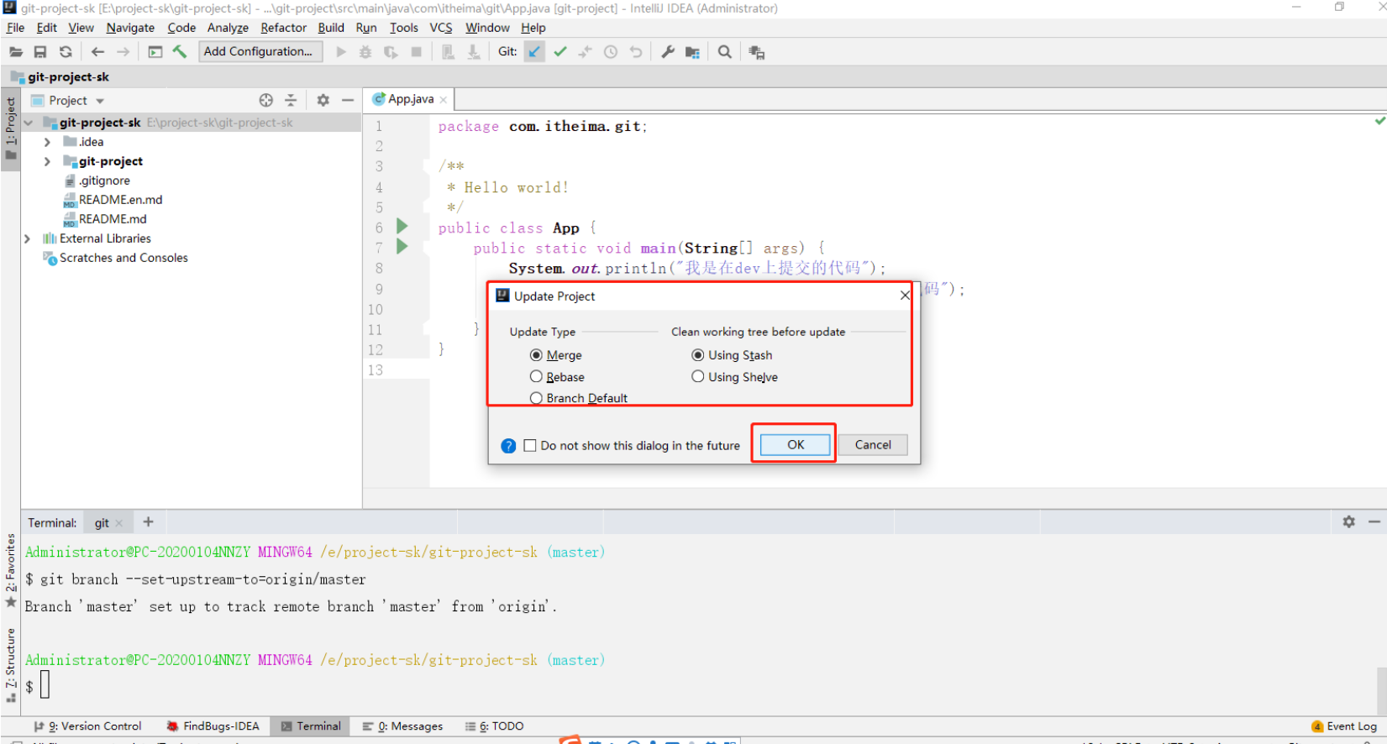Cancel the Update Project dialog
Image resolution: width=1387 pixels, height=744 pixels.
[872, 445]
